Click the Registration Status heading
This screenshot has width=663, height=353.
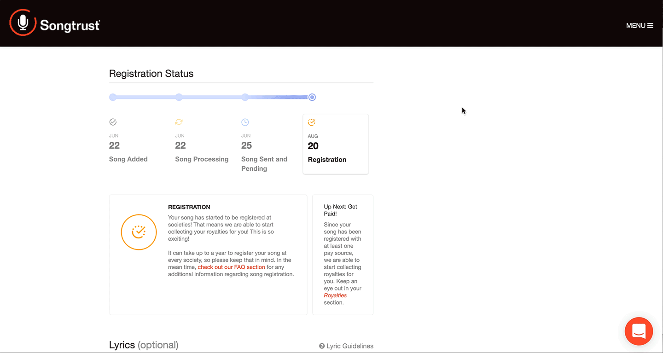(151, 74)
